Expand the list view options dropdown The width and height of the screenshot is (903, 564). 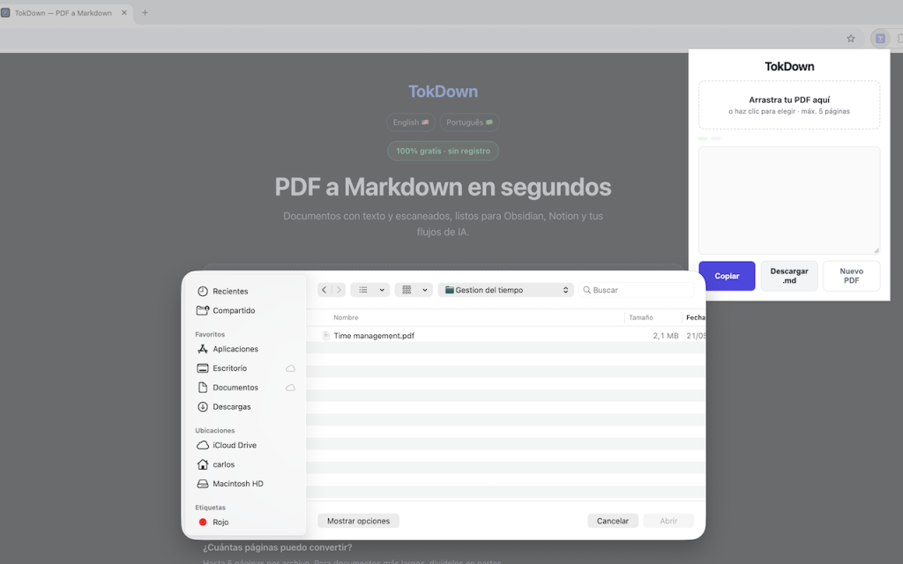click(x=370, y=290)
